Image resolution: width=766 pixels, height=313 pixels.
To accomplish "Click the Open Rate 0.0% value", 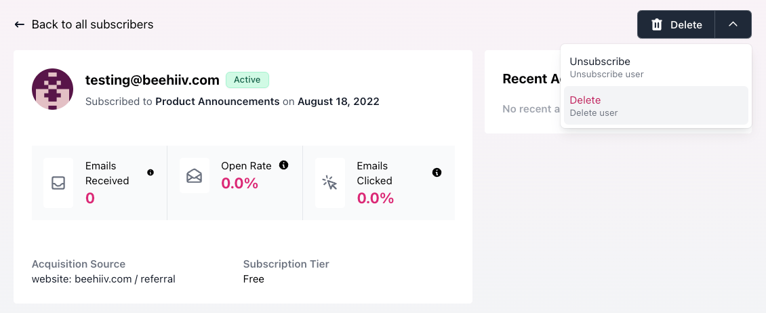I will pos(239,183).
